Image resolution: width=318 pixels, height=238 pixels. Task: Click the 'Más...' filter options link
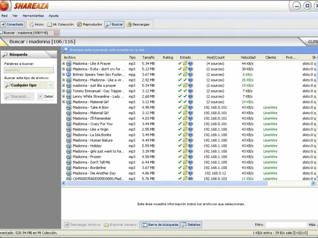312,225
